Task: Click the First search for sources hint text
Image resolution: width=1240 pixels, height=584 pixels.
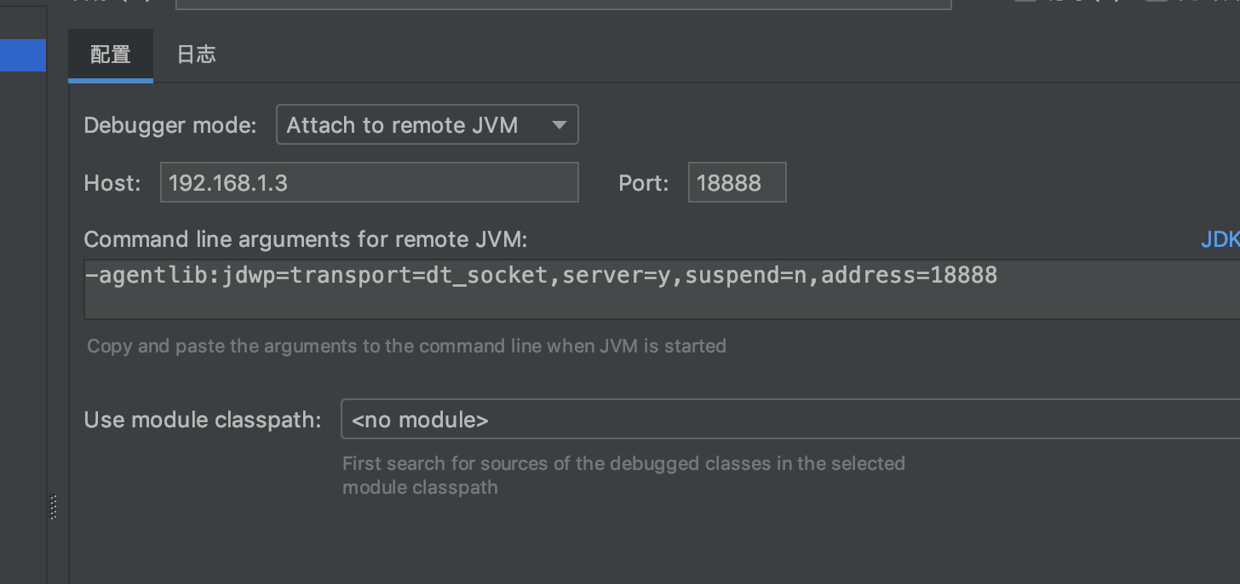Action: (x=623, y=475)
